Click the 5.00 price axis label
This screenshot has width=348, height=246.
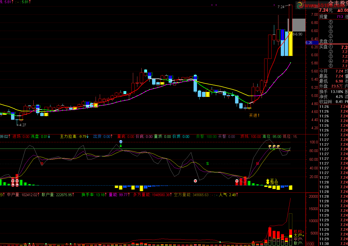(x=315, y=96)
